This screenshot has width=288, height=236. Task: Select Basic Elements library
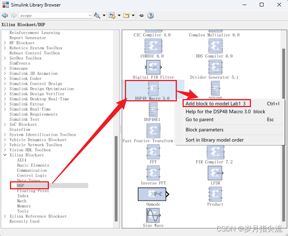33,165
